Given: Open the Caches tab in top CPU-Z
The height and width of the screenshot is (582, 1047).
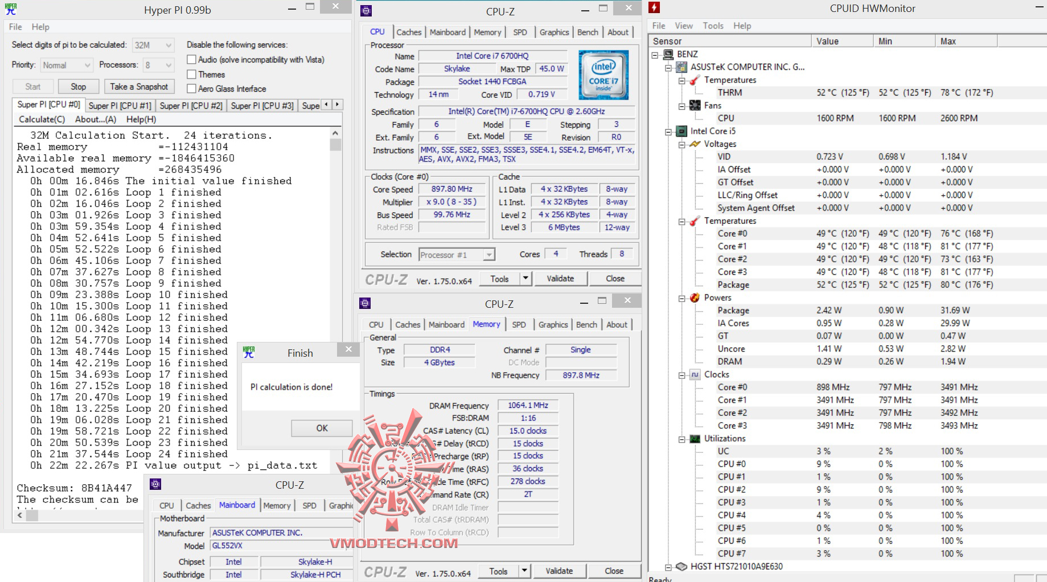Looking at the screenshot, I should pyautogui.click(x=409, y=32).
